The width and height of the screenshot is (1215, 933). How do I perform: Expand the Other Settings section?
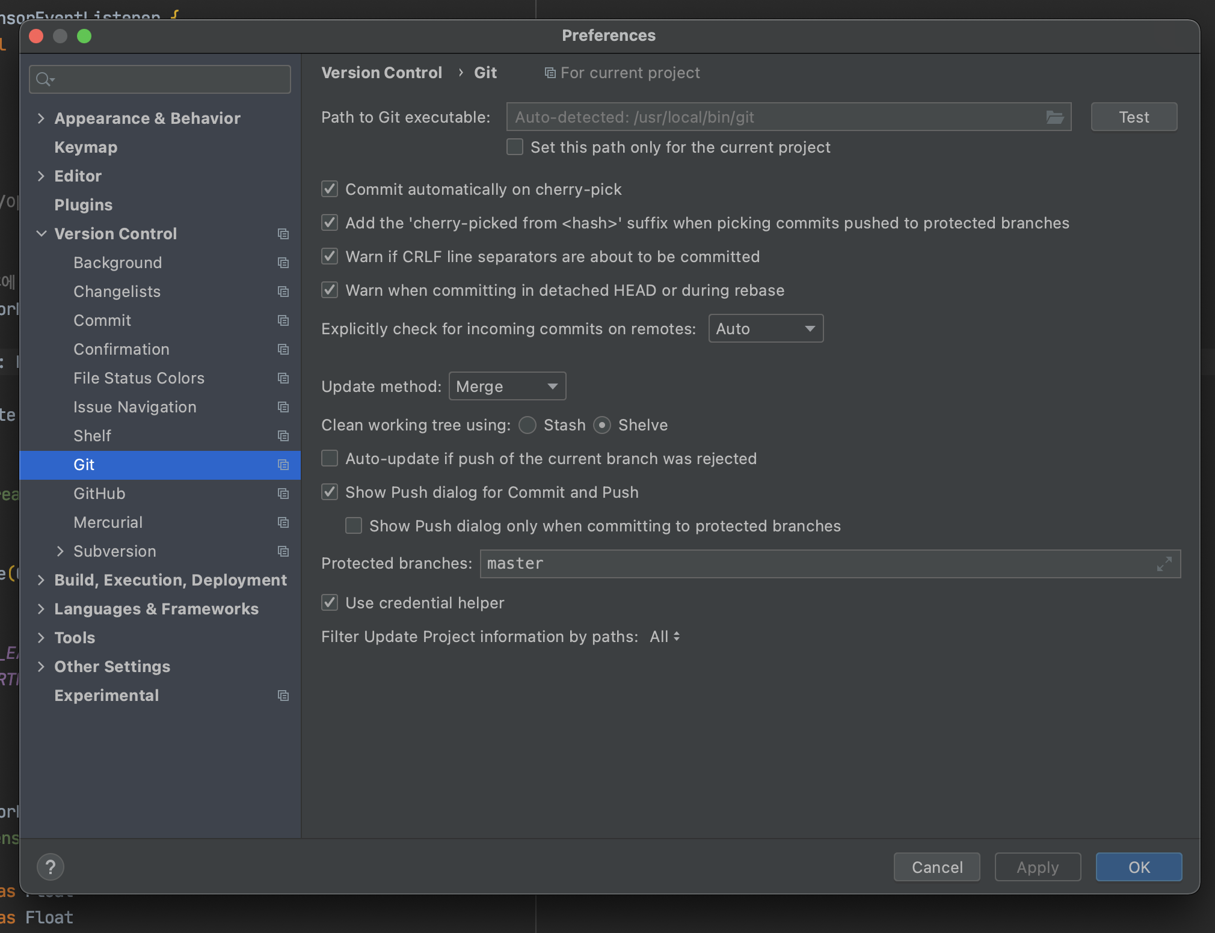[x=41, y=667]
